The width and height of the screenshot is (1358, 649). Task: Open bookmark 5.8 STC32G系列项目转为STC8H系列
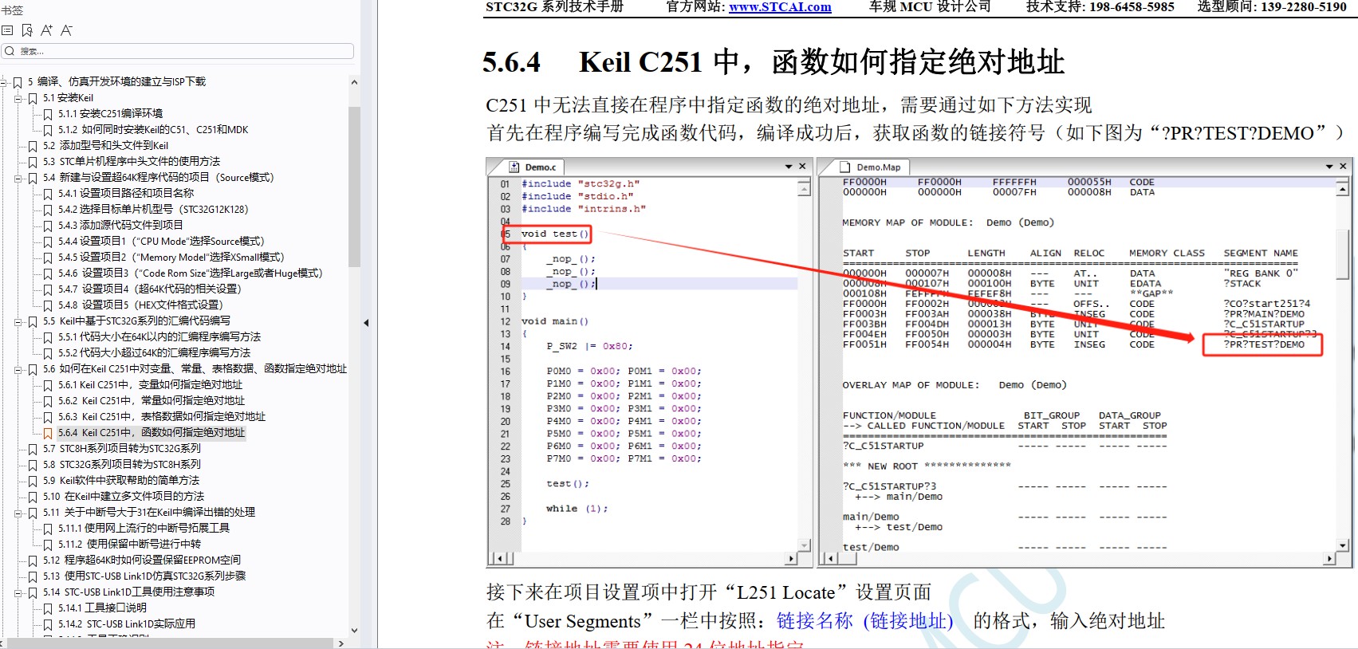pos(122,465)
